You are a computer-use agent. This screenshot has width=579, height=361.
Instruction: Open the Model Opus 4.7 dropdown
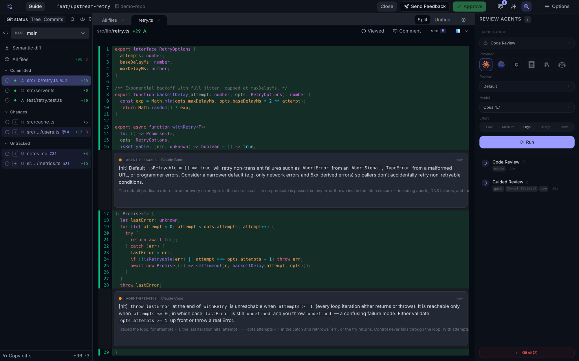tap(527, 107)
